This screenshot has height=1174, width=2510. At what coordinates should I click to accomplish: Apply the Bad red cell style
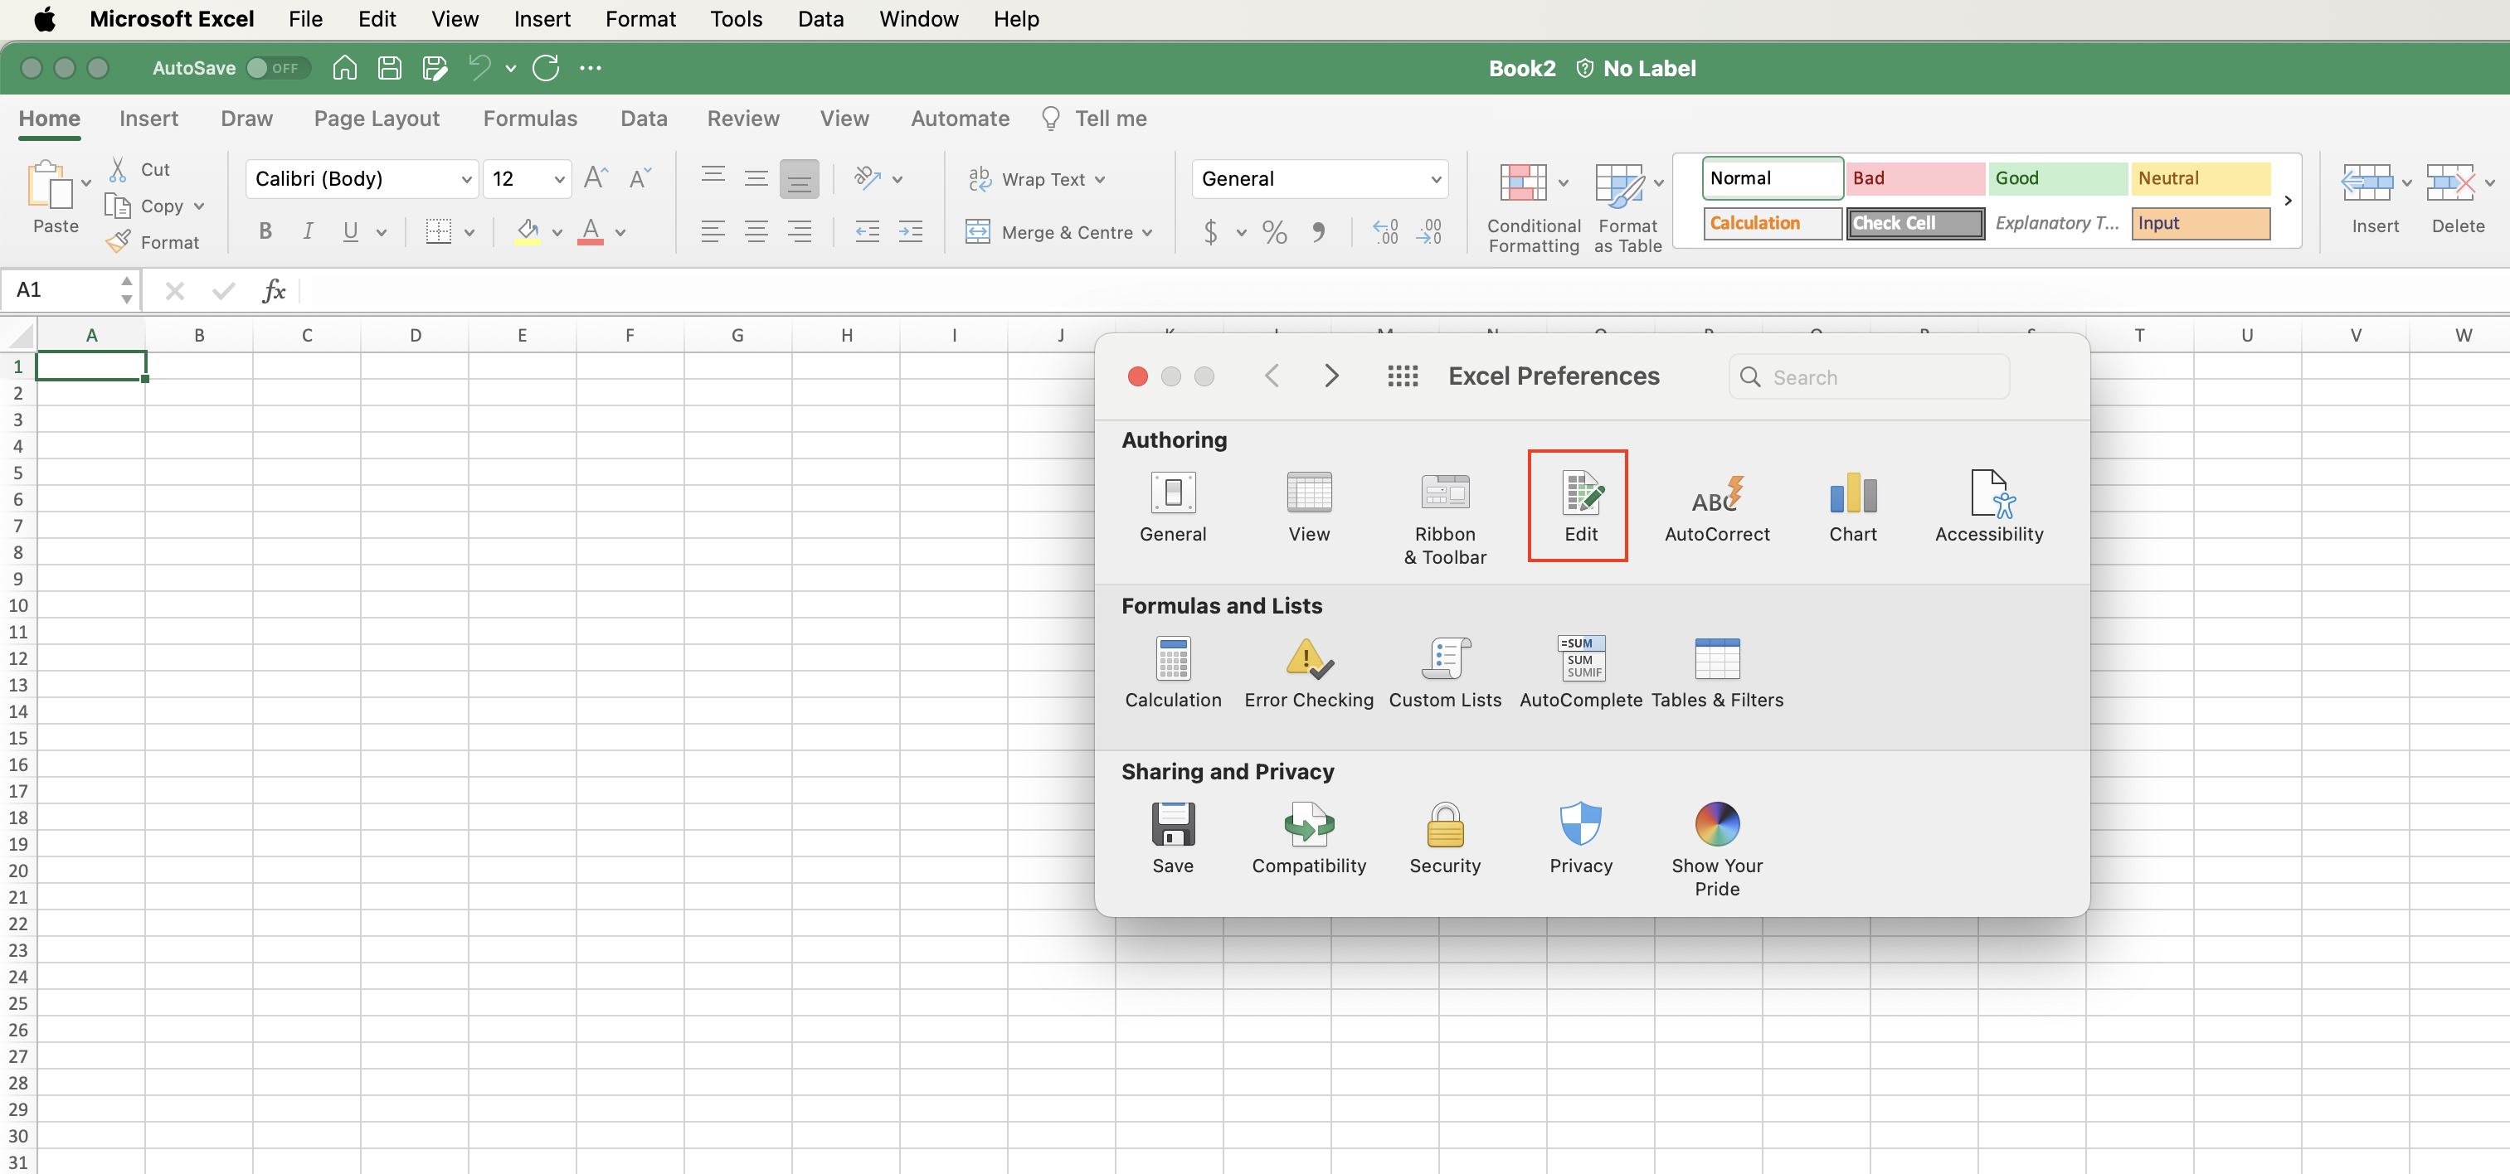pos(1914,178)
